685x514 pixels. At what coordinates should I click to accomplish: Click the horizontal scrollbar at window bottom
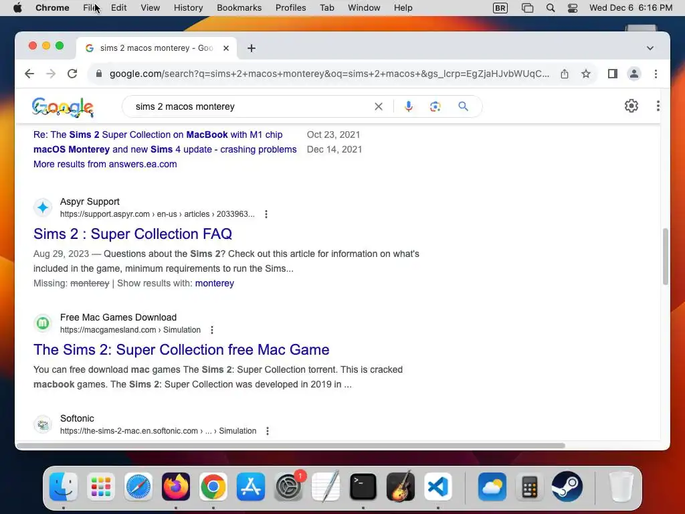(291, 446)
